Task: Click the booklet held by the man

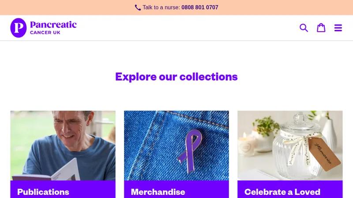Action: pyautogui.click(x=49, y=172)
